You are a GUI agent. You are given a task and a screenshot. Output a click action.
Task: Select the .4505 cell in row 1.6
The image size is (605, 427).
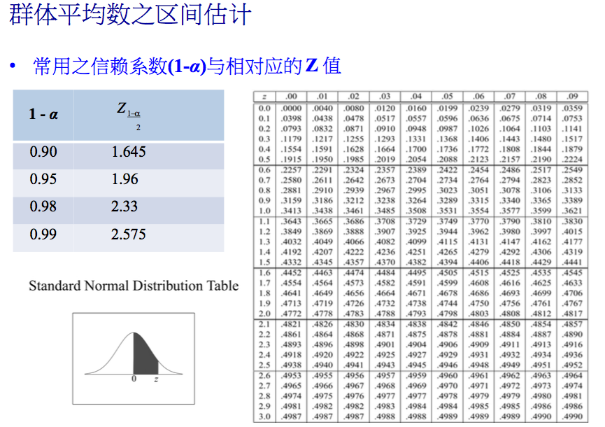click(x=448, y=273)
